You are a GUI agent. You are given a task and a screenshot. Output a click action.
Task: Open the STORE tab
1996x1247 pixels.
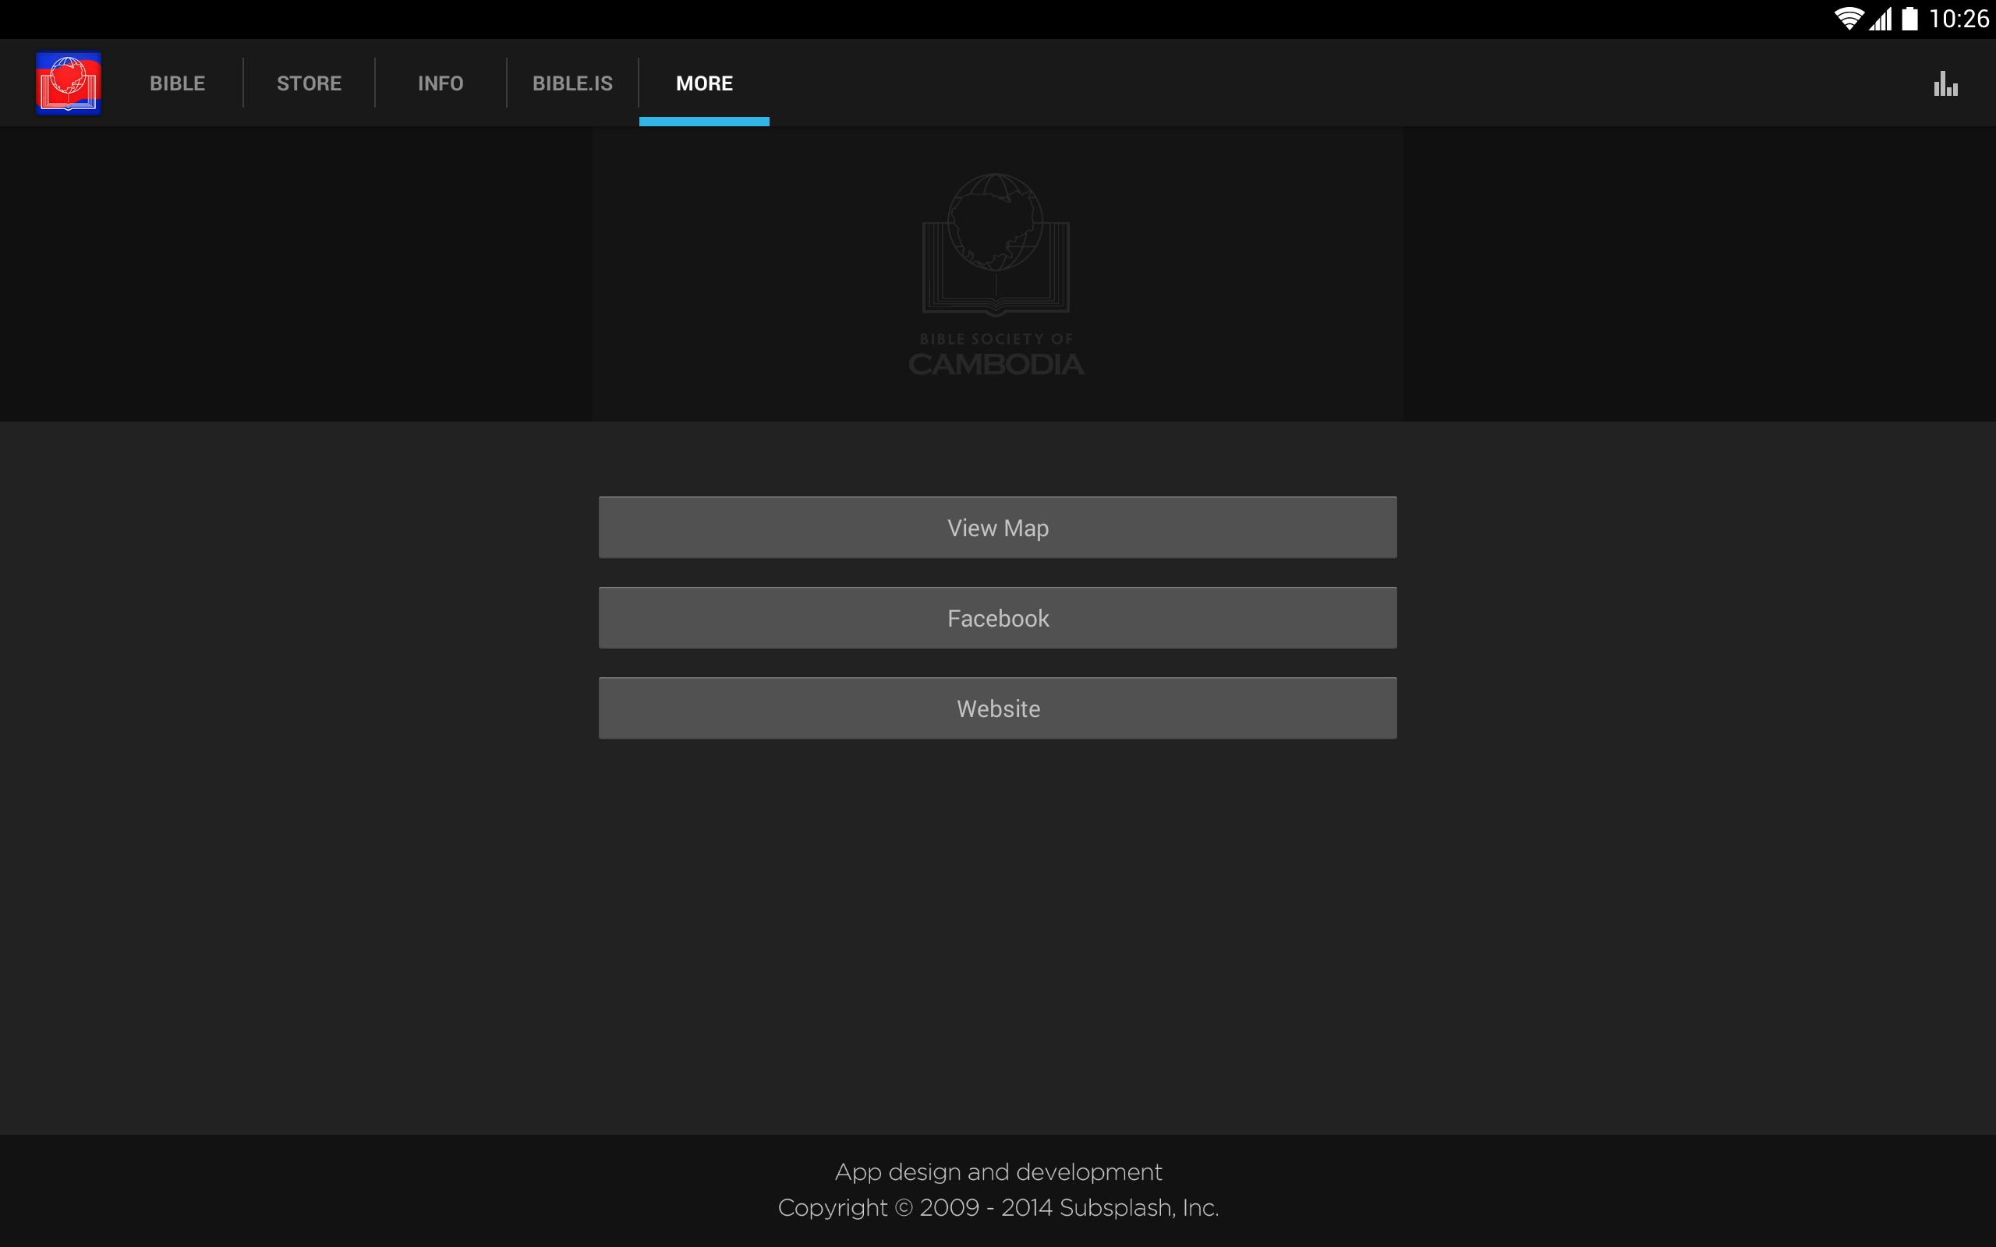tap(310, 83)
